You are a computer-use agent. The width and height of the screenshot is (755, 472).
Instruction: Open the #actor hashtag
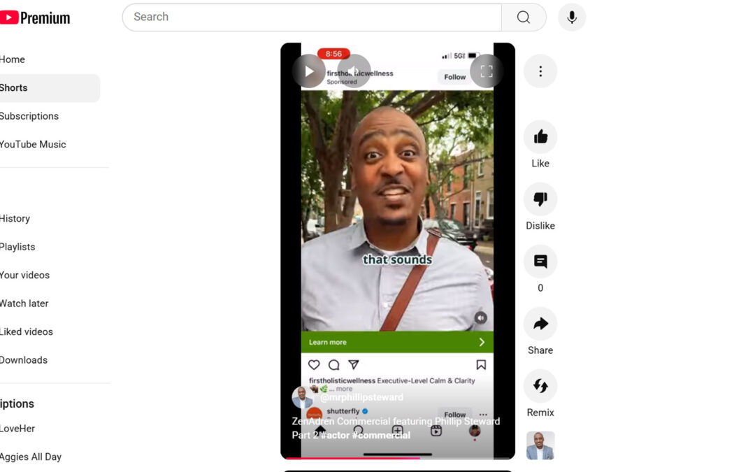[x=335, y=436]
